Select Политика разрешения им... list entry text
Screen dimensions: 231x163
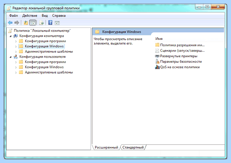pos(182,45)
